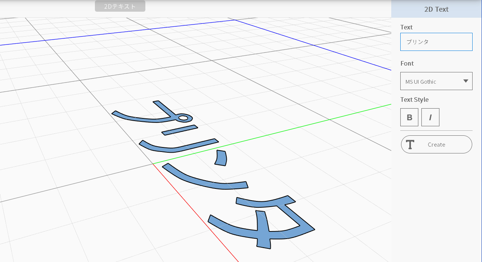This screenshot has width=482, height=262.
Task: Click the T icon on Create button
Action: [x=410, y=144]
